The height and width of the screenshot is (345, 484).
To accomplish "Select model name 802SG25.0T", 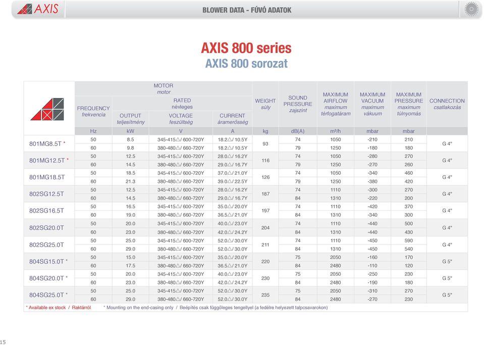I will 46,244.
